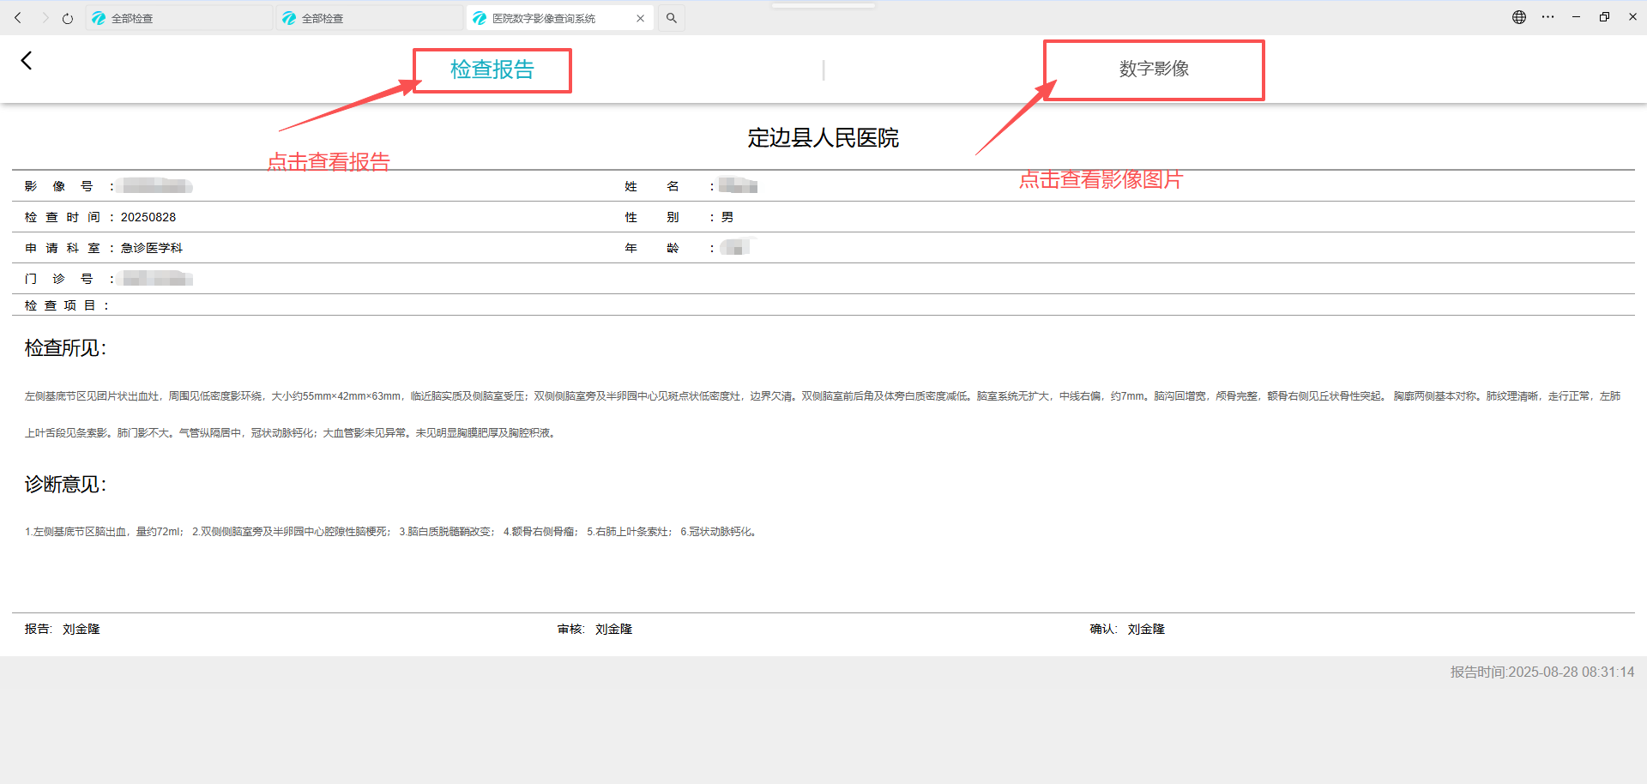Click the browser back arrow in title bar
Viewport: 1647px width, 784px height.
point(18,18)
